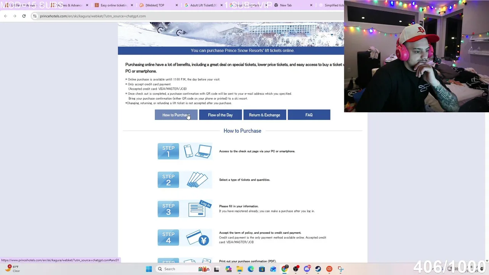Click the STEP 3 badge icon
Image resolution: width=489 pixels, height=275 pixels.
coord(168,209)
